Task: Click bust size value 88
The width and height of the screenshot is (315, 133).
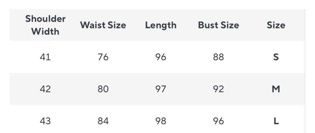Action: (218, 57)
